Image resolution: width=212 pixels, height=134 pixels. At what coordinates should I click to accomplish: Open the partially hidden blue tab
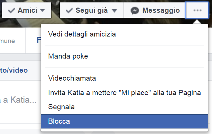(39, 40)
